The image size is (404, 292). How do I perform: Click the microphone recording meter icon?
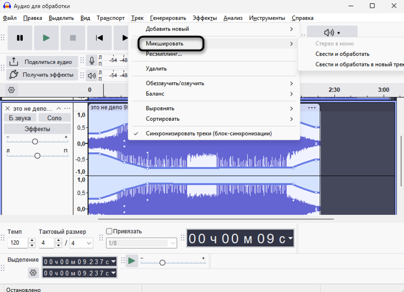tap(91, 61)
